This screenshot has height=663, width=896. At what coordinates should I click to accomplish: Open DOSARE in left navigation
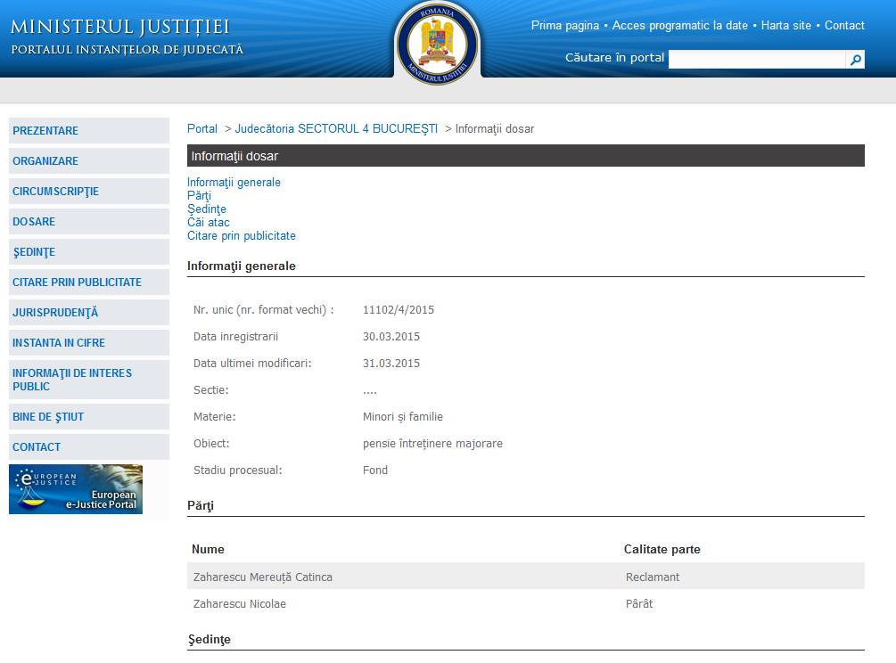click(34, 222)
